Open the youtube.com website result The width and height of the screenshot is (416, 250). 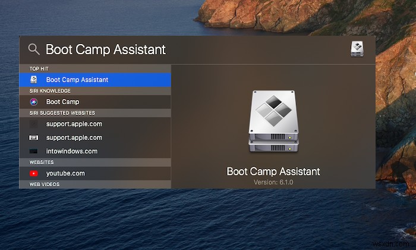95,173
